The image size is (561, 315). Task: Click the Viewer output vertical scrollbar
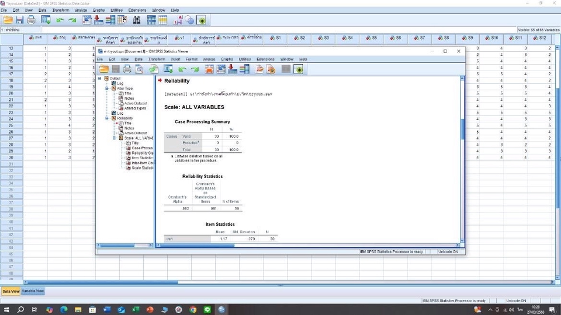click(462, 159)
